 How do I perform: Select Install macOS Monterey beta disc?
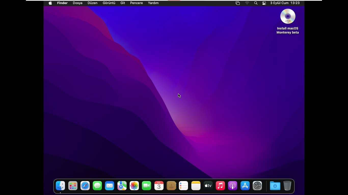coord(288,17)
